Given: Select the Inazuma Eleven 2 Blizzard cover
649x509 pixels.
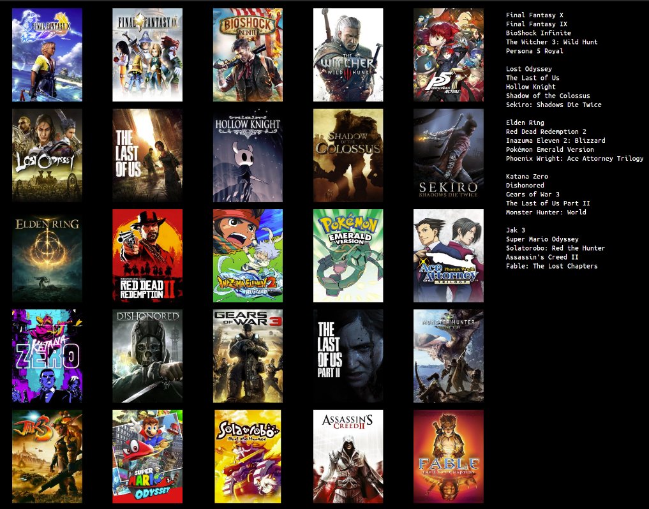Looking at the screenshot, I should [248, 256].
